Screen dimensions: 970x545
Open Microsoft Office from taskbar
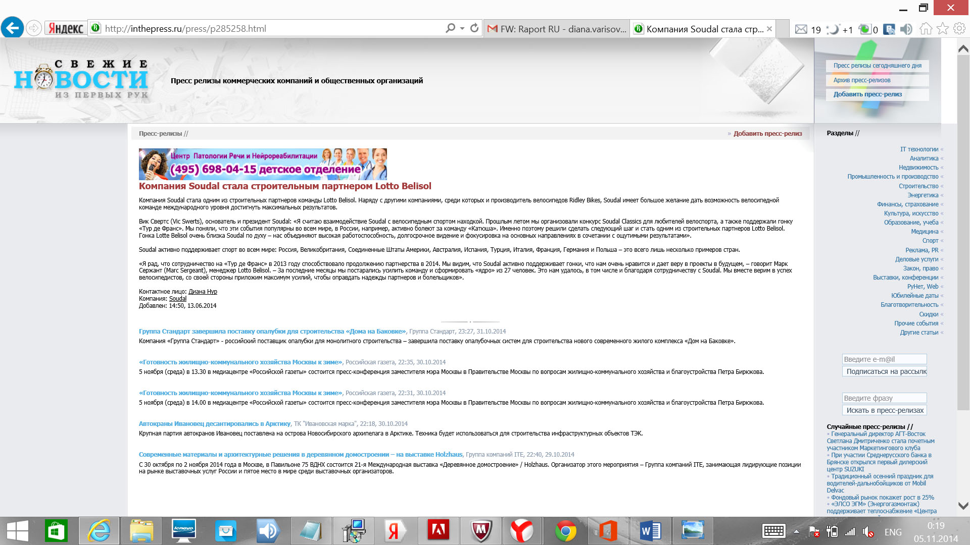point(608,531)
